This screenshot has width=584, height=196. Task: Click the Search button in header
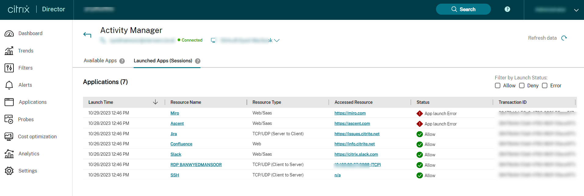pos(463,9)
